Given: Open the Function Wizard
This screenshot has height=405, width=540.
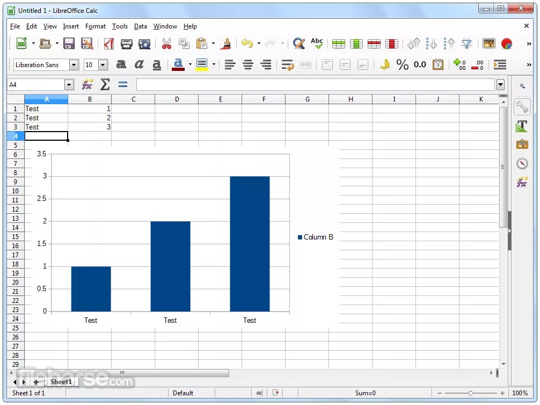Looking at the screenshot, I should [x=87, y=84].
